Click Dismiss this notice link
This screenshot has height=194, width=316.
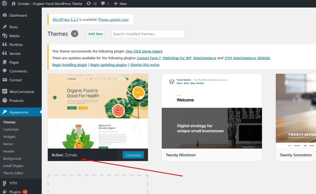click(145, 65)
